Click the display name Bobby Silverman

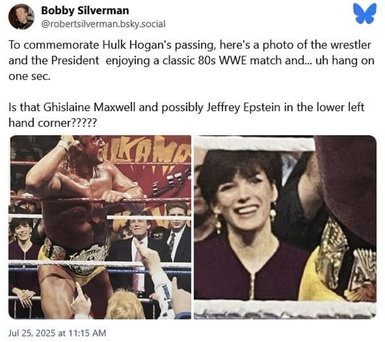point(85,10)
